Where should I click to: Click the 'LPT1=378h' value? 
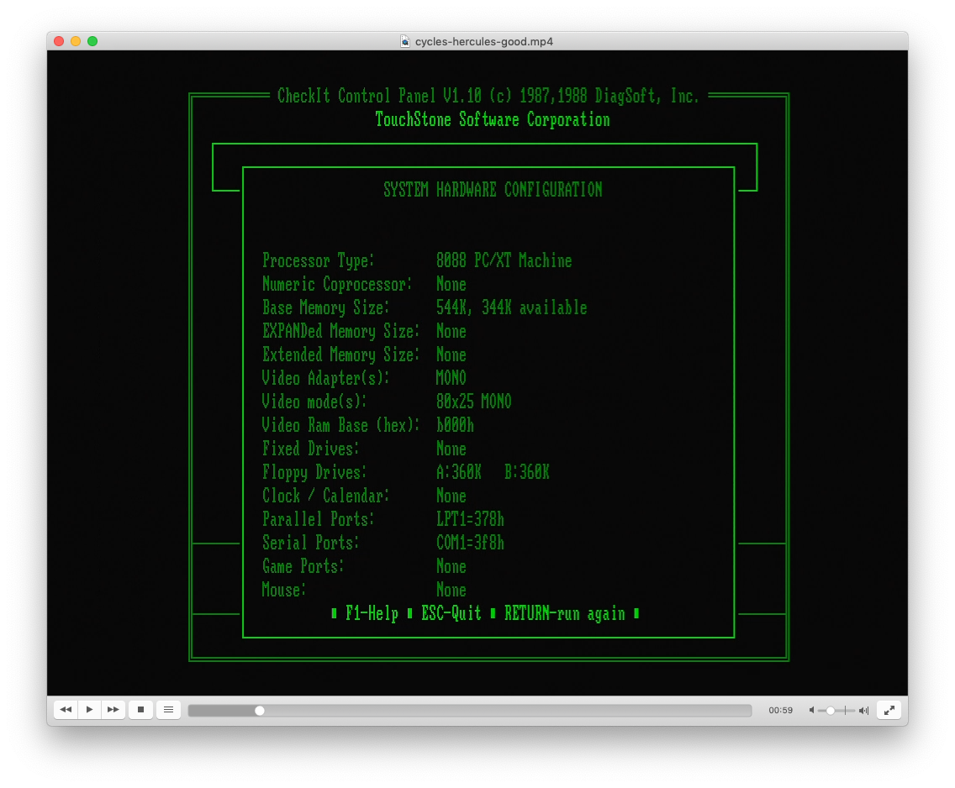pyautogui.click(x=470, y=519)
